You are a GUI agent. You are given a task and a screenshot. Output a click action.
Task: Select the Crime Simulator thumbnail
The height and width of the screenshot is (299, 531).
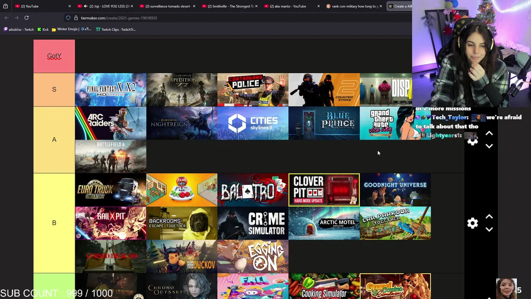[x=253, y=223]
